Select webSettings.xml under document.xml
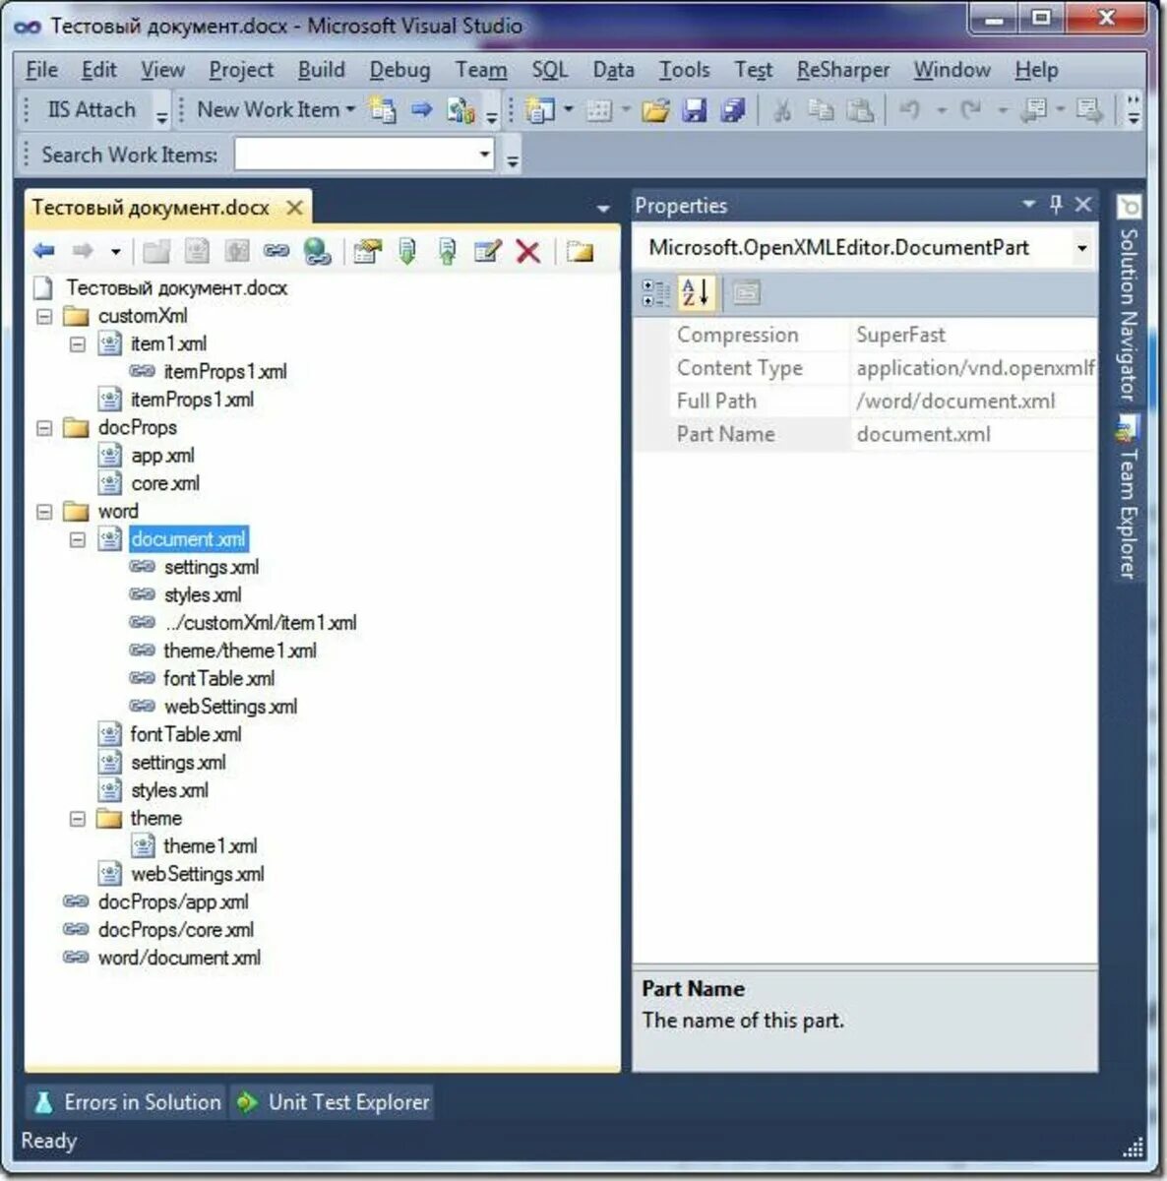Screen dimensions: 1167x1181 tap(230, 707)
